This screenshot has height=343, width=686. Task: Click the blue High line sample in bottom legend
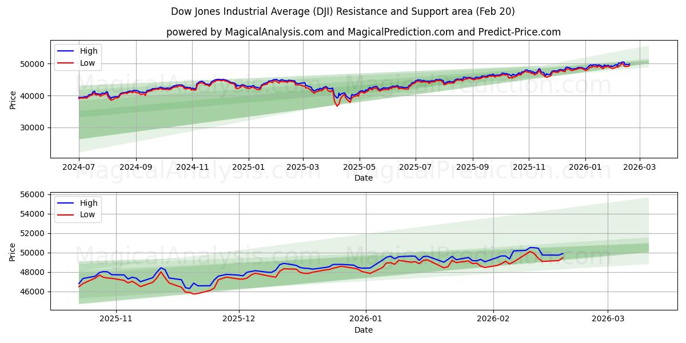click(x=65, y=202)
